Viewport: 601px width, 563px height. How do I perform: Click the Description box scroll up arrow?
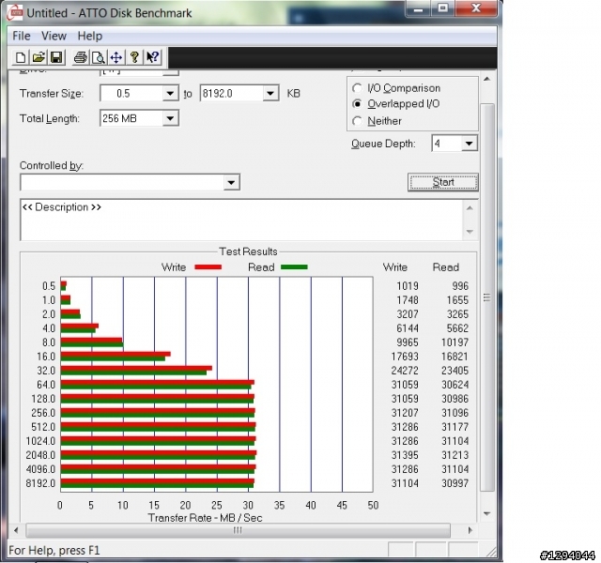click(470, 207)
